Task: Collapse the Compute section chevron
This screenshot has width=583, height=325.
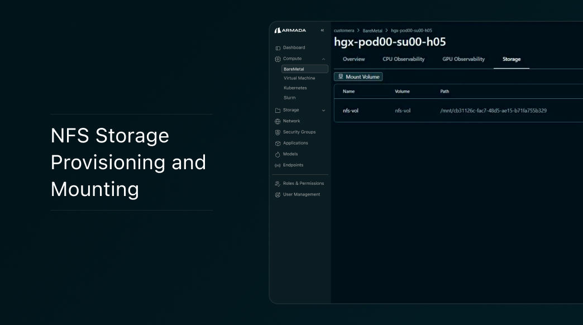Action: (323, 59)
